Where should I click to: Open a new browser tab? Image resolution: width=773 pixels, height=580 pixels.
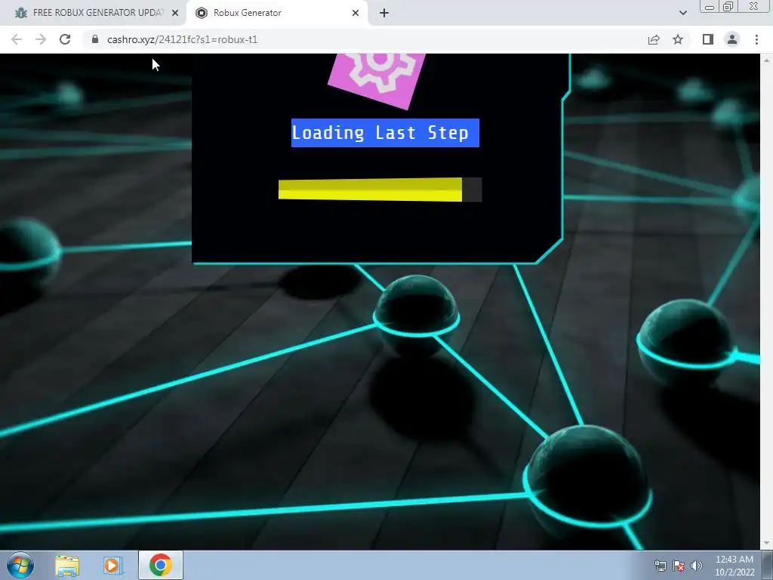tap(384, 13)
